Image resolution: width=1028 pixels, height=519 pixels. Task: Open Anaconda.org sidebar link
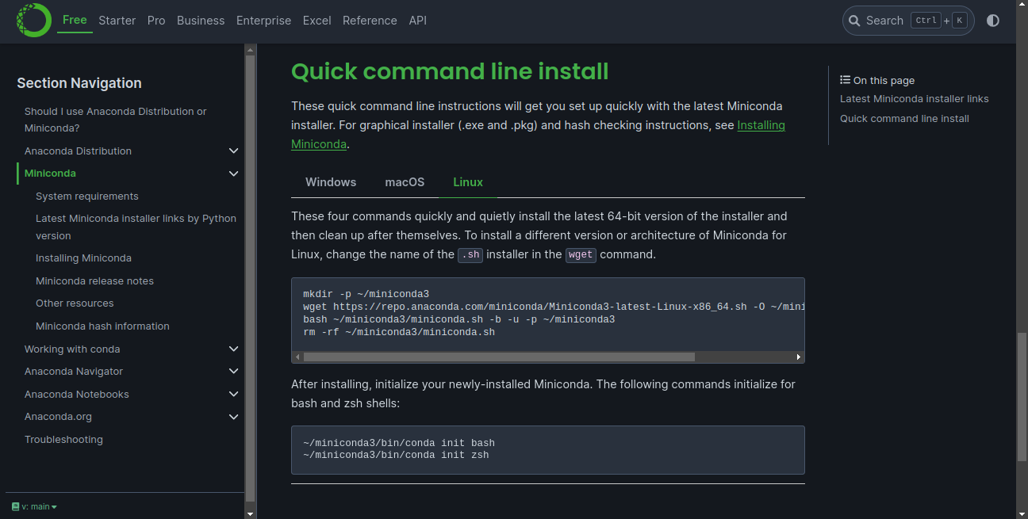point(58,416)
